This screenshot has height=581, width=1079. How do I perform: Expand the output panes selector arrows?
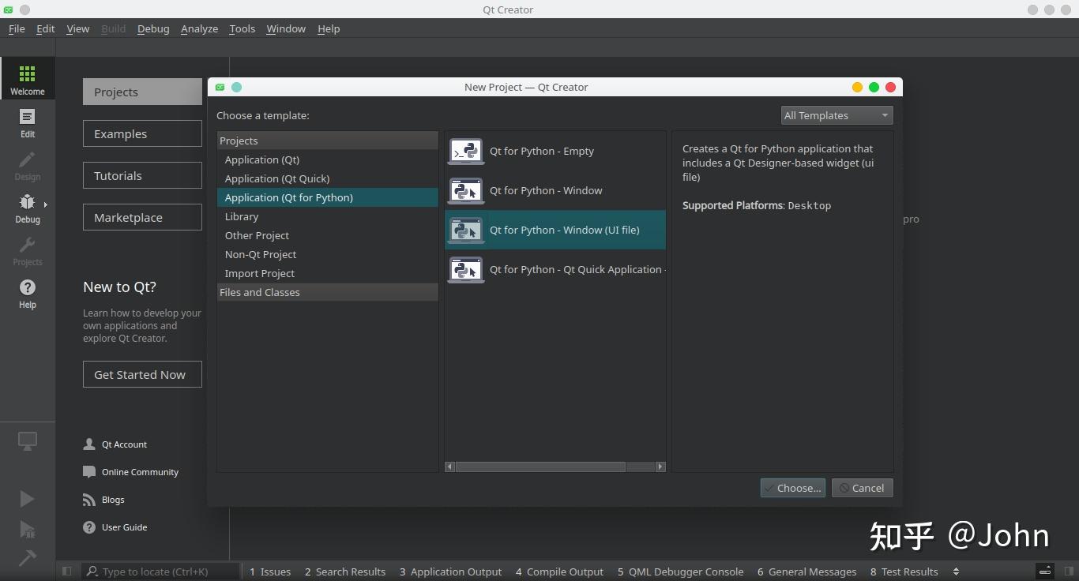956,572
